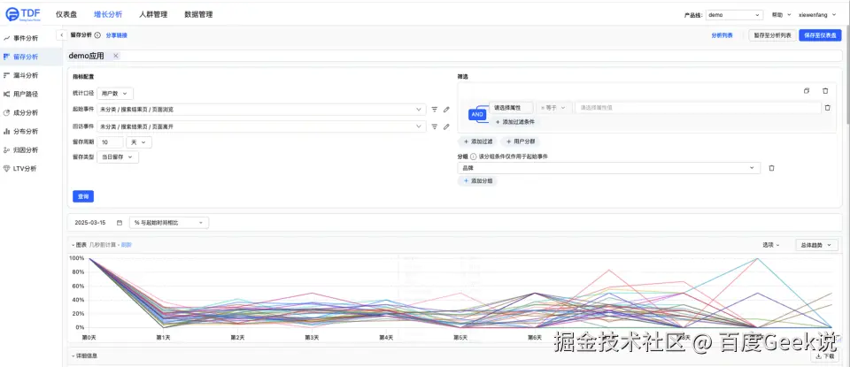The image size is (850, 367).
Task: Collapse the 图表 chart section
Action: coord(80,245)
